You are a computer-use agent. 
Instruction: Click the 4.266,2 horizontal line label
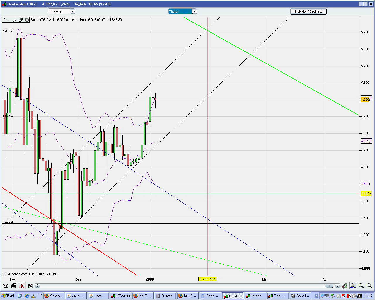pos(8,221)
